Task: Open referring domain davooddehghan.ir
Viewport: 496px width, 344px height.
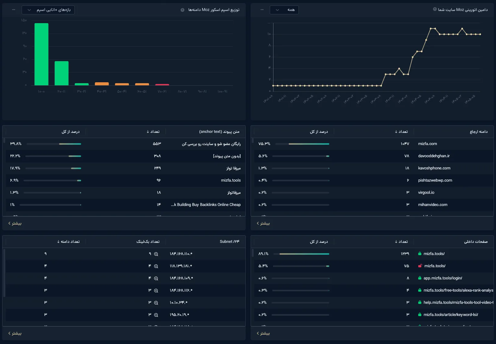Action: coord(434,156)
